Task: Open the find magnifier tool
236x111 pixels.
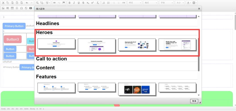Action: [x=37, y=3]
